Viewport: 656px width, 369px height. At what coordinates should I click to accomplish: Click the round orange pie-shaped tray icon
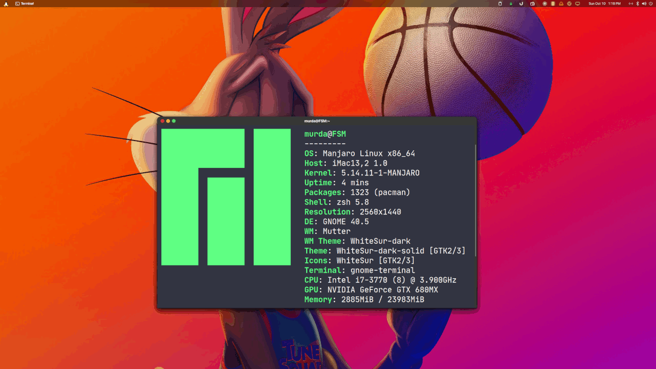click(x=569, y=3)
